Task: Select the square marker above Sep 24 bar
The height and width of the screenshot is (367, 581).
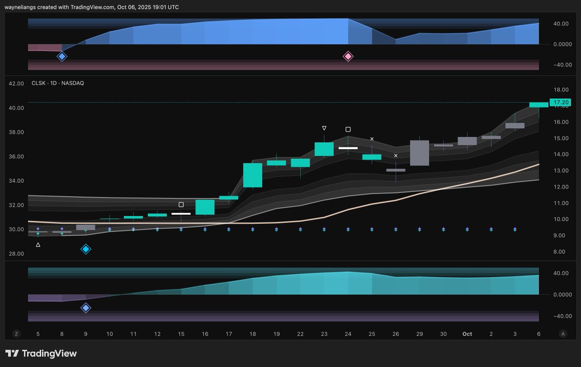Action: [348, 129]
